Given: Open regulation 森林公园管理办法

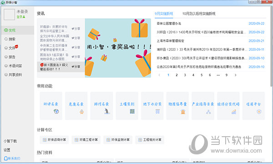Looking at the screenshot, I should pos(169,23).
